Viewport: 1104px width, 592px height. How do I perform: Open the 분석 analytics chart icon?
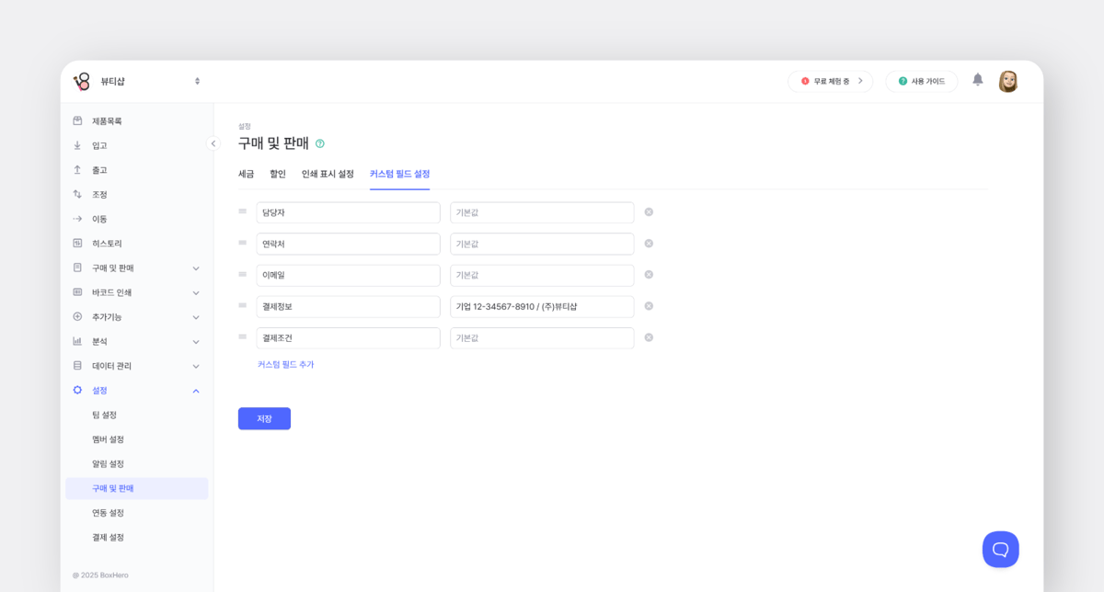tap(78, 341)
